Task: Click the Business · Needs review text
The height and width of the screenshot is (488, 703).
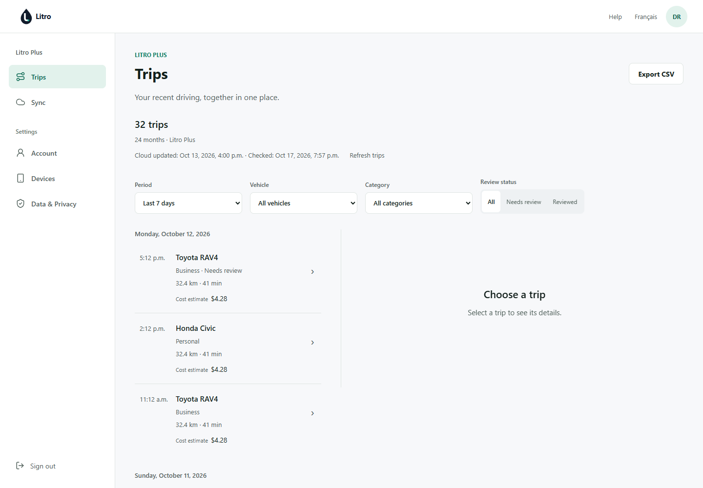Action: pyautogui.click(x=209, y=270)
